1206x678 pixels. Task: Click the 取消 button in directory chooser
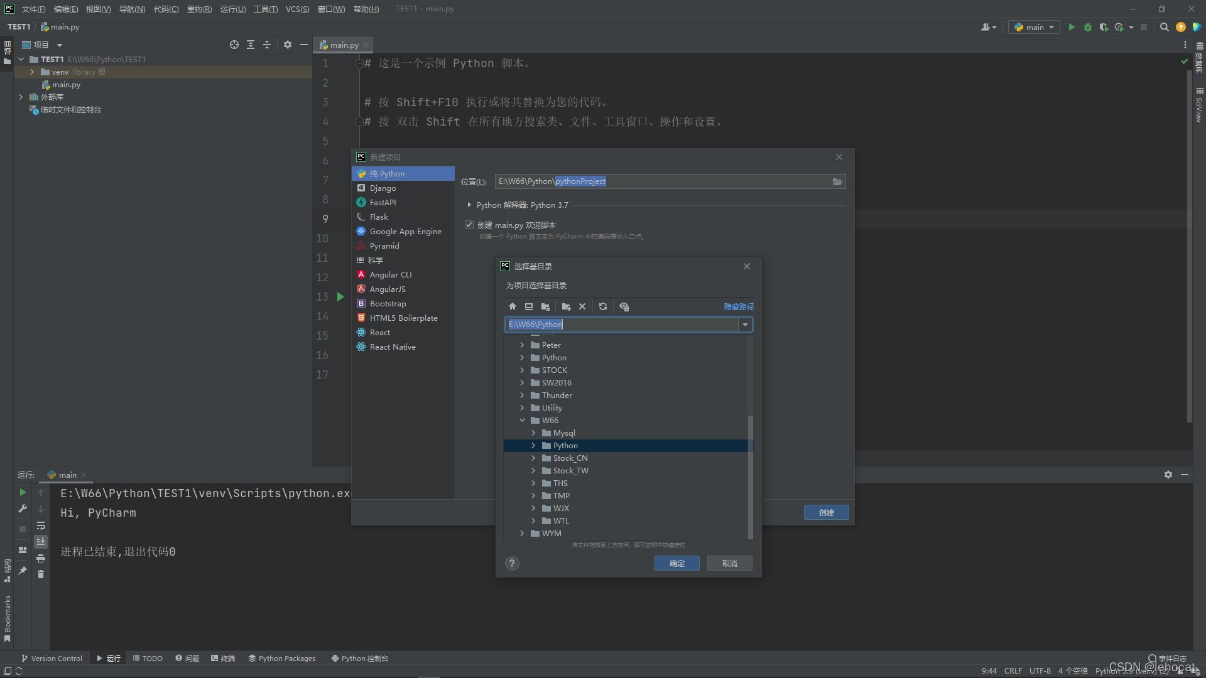(x=729, y=564)
